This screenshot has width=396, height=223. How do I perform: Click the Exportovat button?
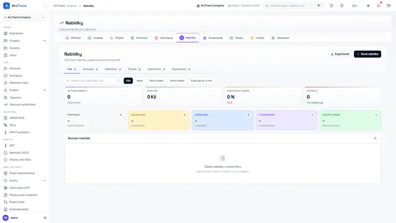pos(340,54)
